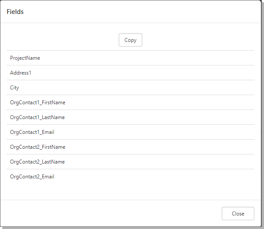This screenshot has width=264, height=229.
Task: Click the dialog footer beside the Close button
Action: coord(131,214)
